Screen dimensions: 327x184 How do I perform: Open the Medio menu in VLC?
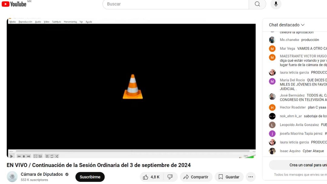point(12,22)
